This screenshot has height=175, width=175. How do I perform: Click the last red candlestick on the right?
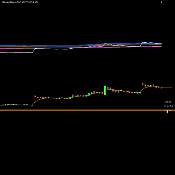pyautogui.click(x=162, y=87)
